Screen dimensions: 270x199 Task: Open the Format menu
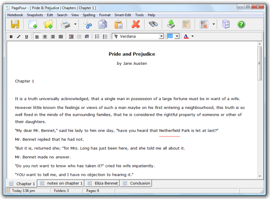click(105, 15)
